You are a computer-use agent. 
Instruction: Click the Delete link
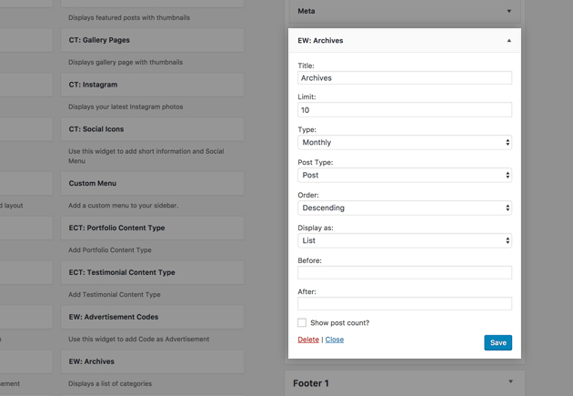308,340
